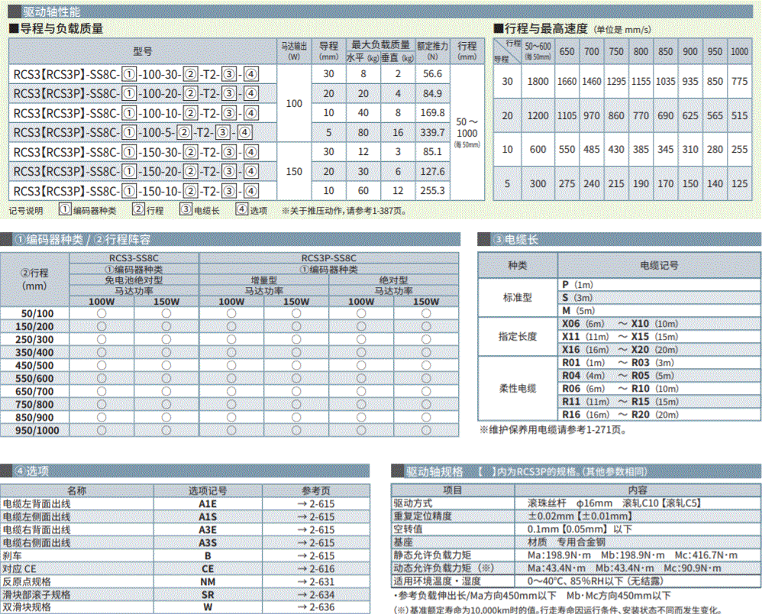762x614 pixels.
Task: Click option code NM
Action: coord(208,582)
